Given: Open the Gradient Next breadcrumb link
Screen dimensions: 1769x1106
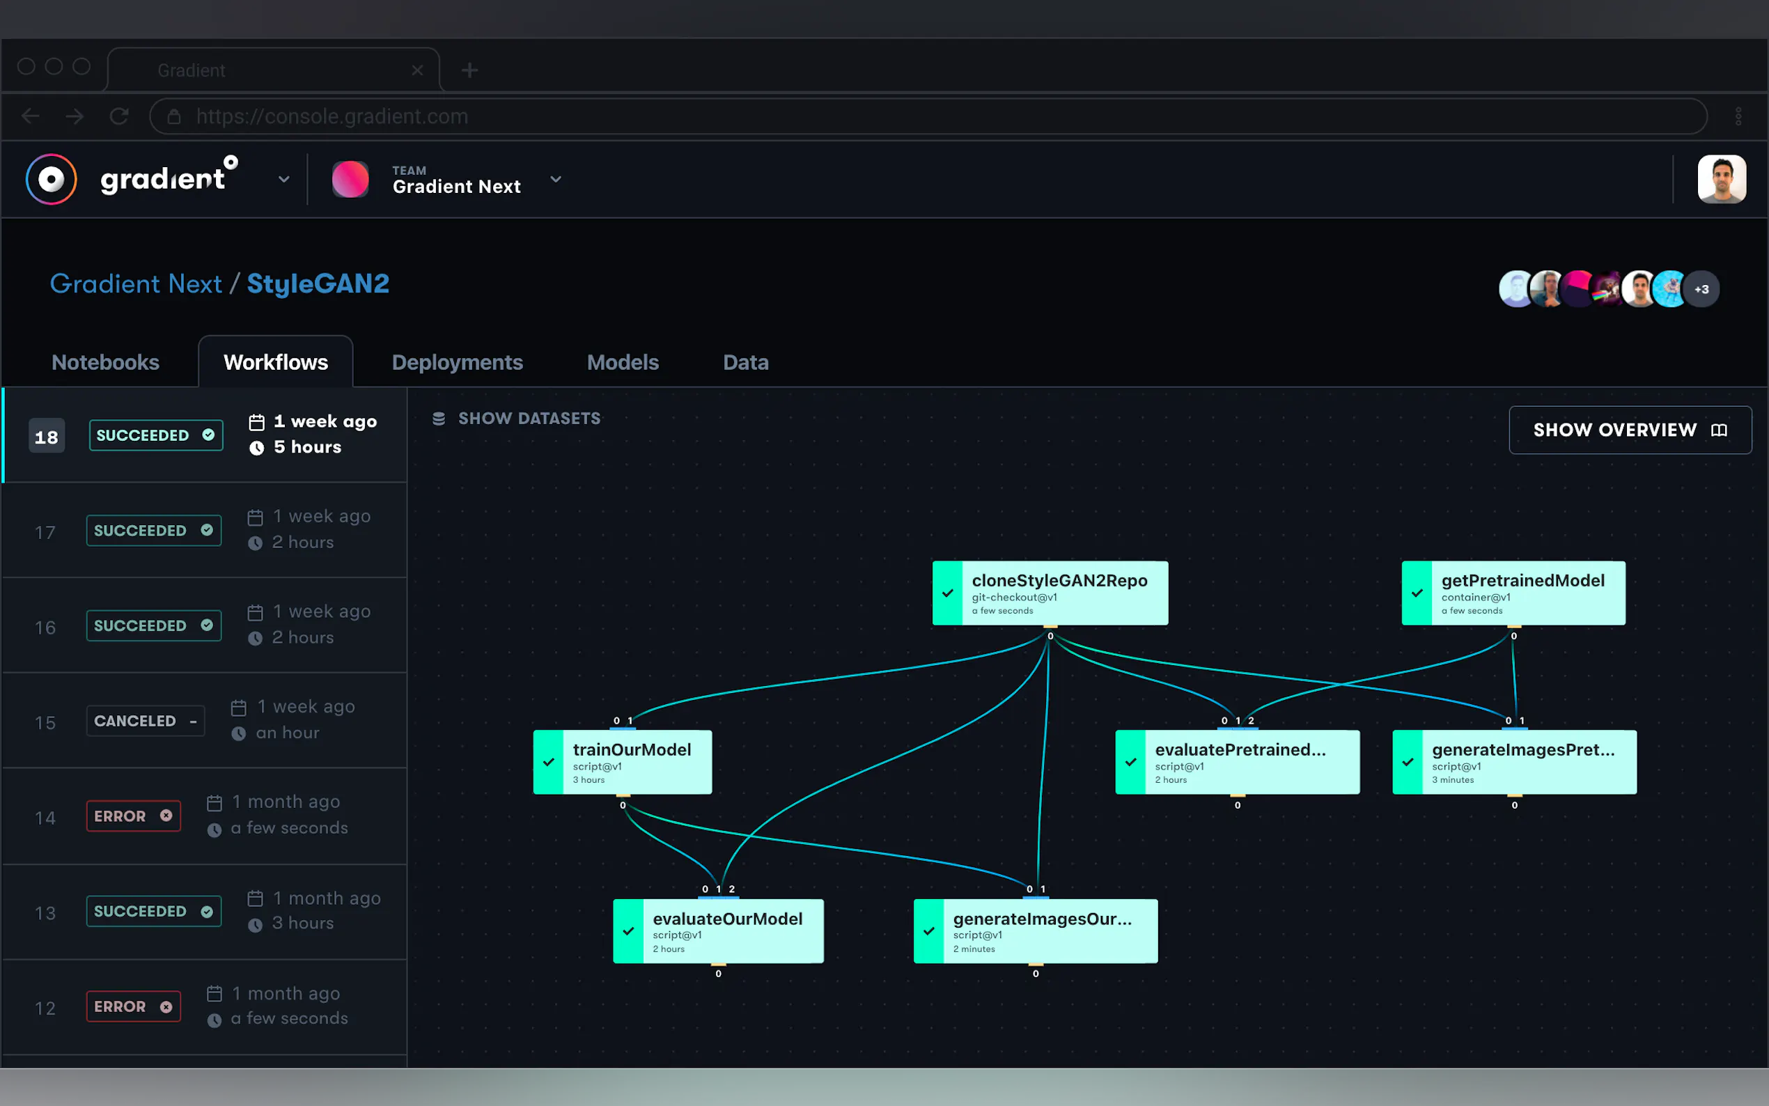Looking at the screenshot, I should pyautogui.click(x=135, y=284).
